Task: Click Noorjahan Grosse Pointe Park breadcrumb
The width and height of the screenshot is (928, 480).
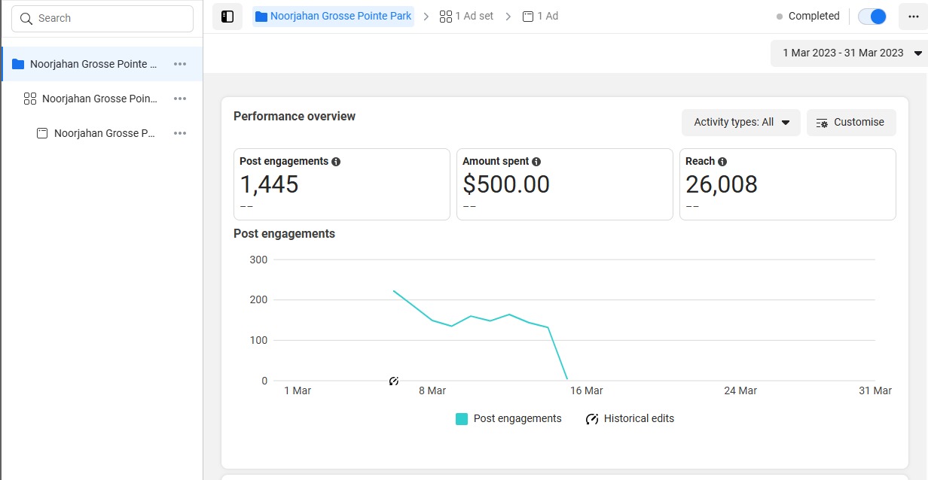Action: click(334, 17)
